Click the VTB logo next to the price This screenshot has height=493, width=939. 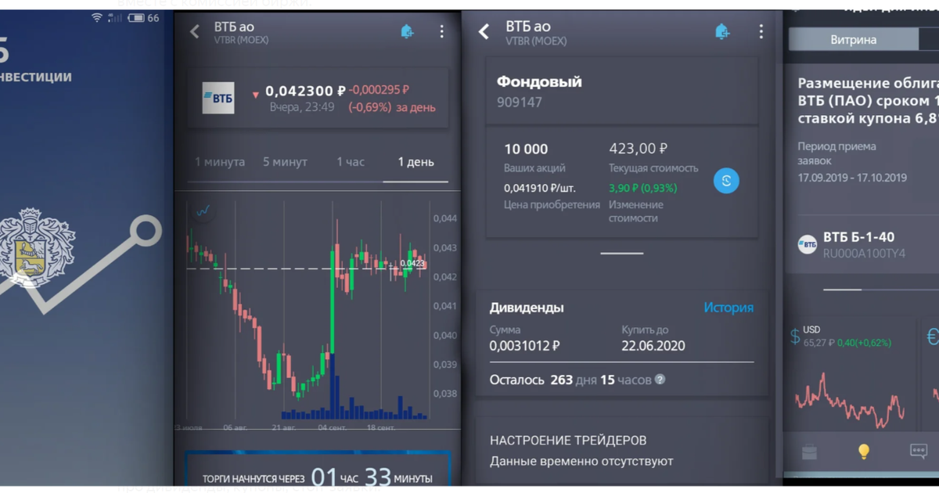coord(218,98)
